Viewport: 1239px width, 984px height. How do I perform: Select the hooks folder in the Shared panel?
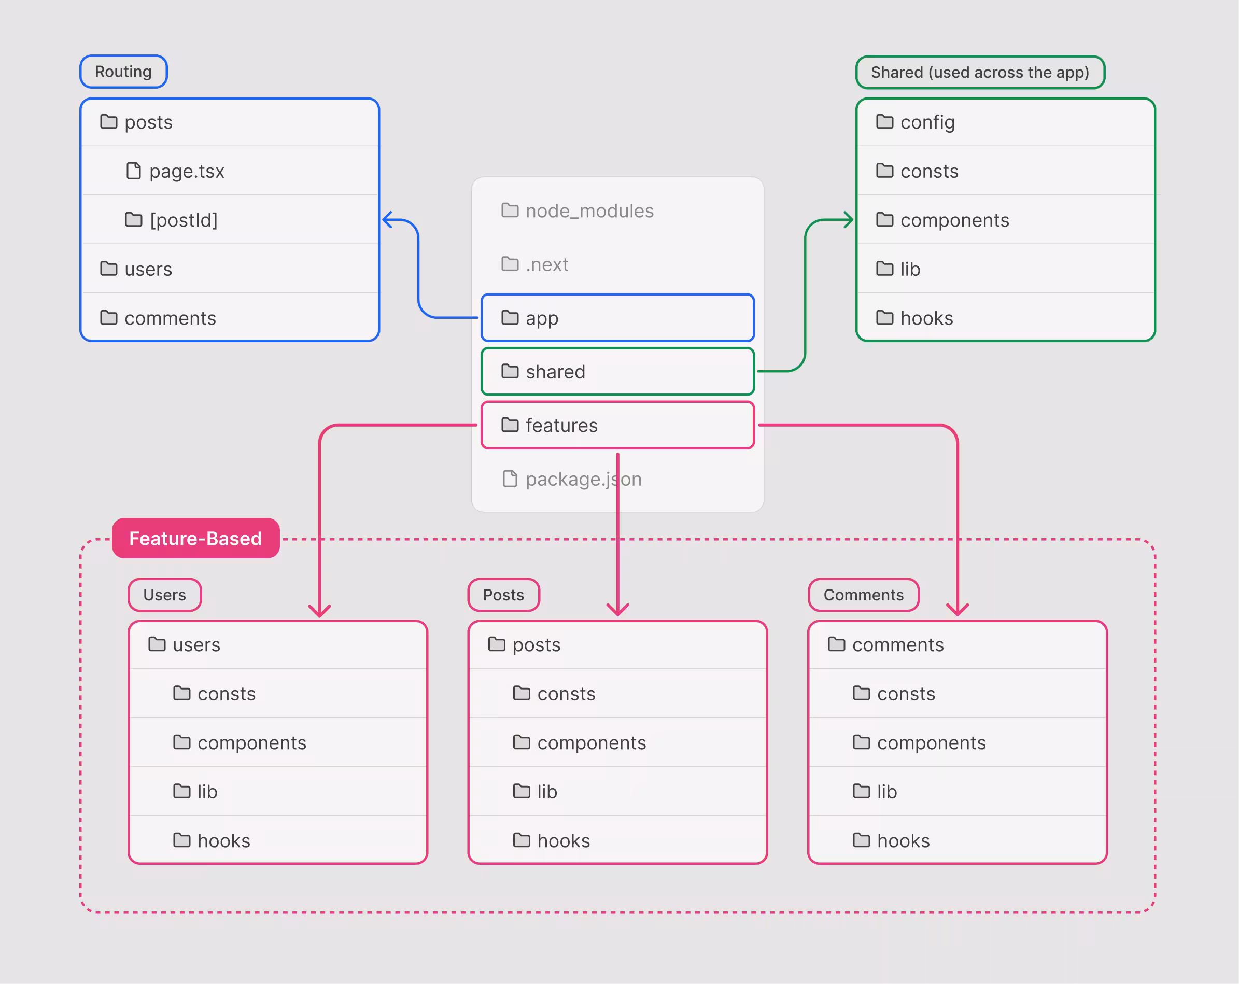pyautogui.click(x=926, y=318)
